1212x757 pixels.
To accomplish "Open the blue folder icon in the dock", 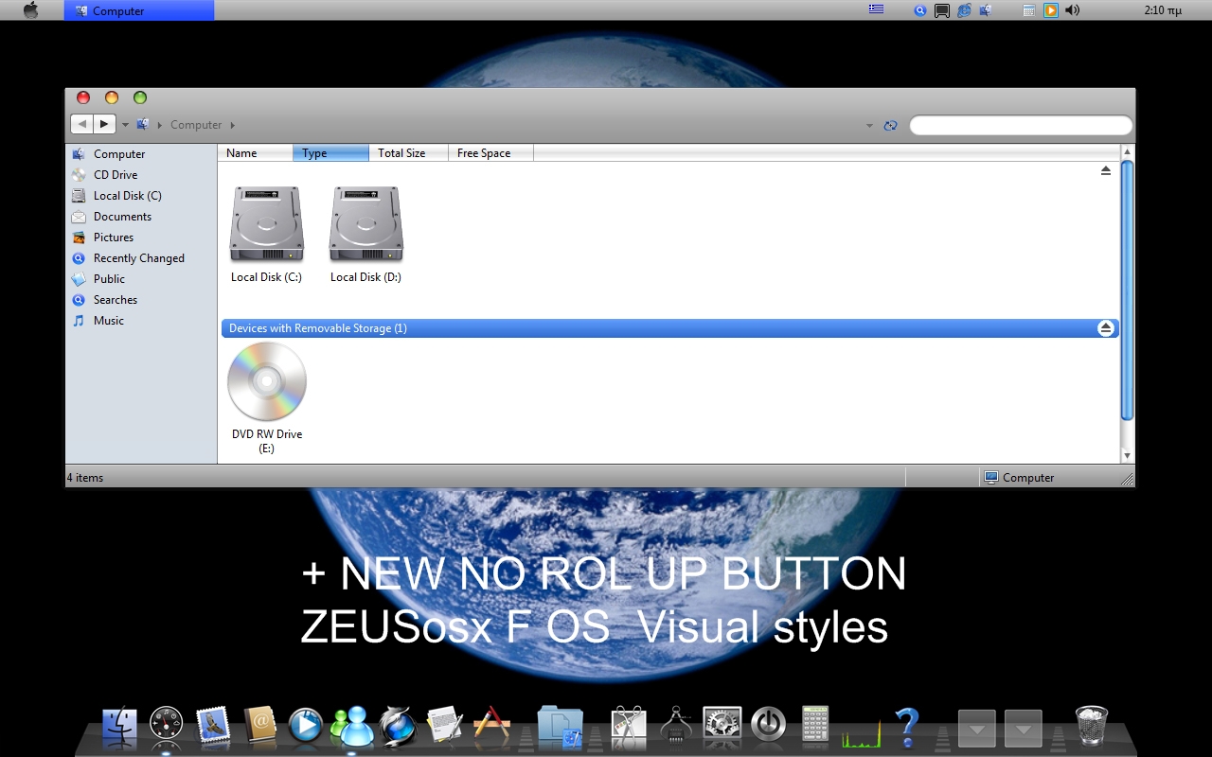I will 561,726.
